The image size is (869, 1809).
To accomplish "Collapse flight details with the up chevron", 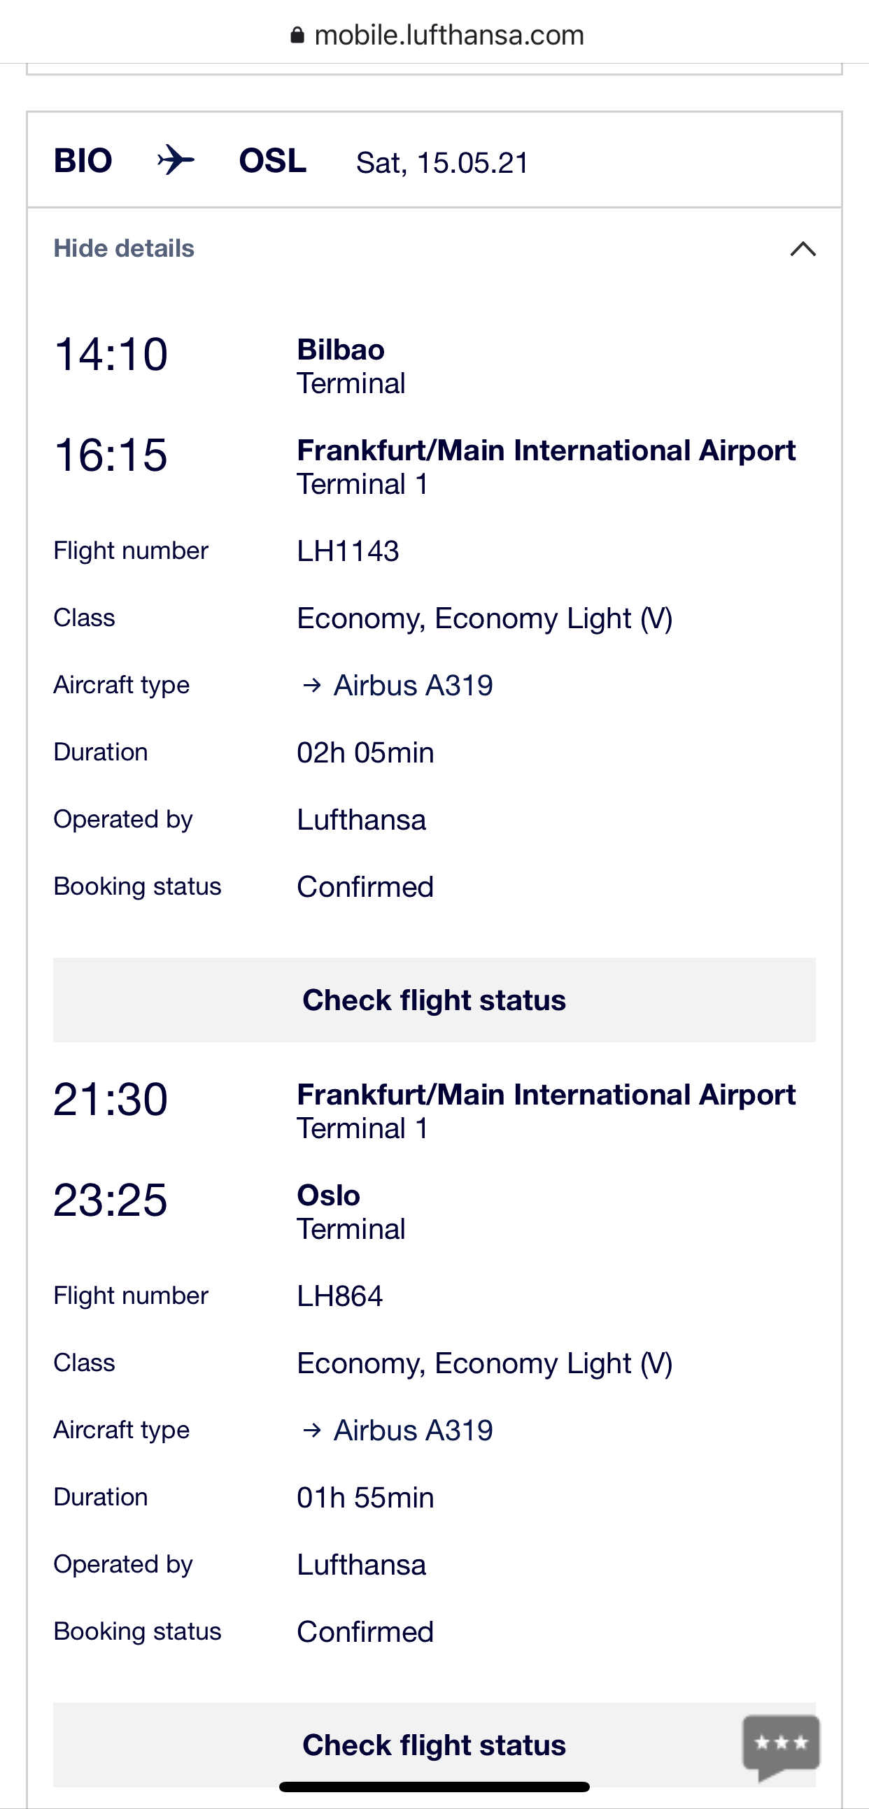I will [803, 248].
